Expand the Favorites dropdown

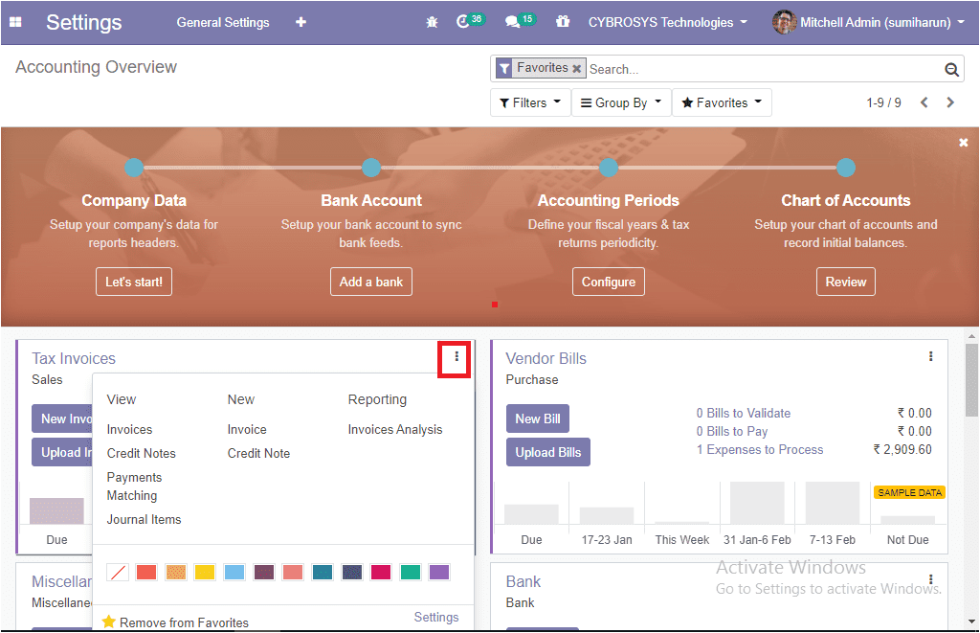(722, 102)
